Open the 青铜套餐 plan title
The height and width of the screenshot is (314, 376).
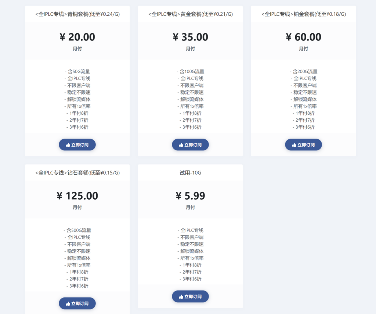(77, 14)
